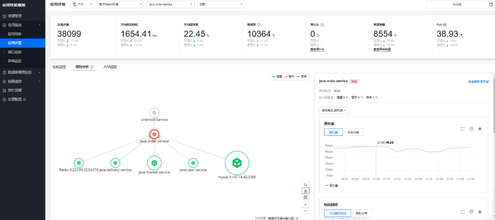Image resolution: width=495 pixels, height=220 pixels.
Task: Click the tree layout icon in topology toolbar
Action: (305, 191)
